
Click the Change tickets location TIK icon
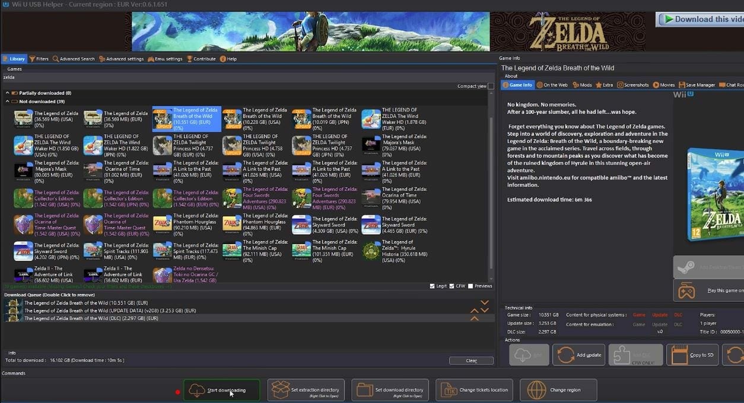449,390
